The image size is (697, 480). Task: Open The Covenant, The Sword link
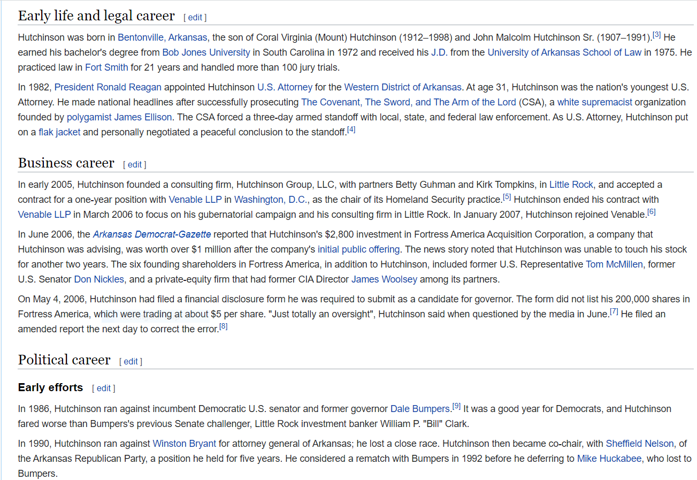(x=409, y=102)
